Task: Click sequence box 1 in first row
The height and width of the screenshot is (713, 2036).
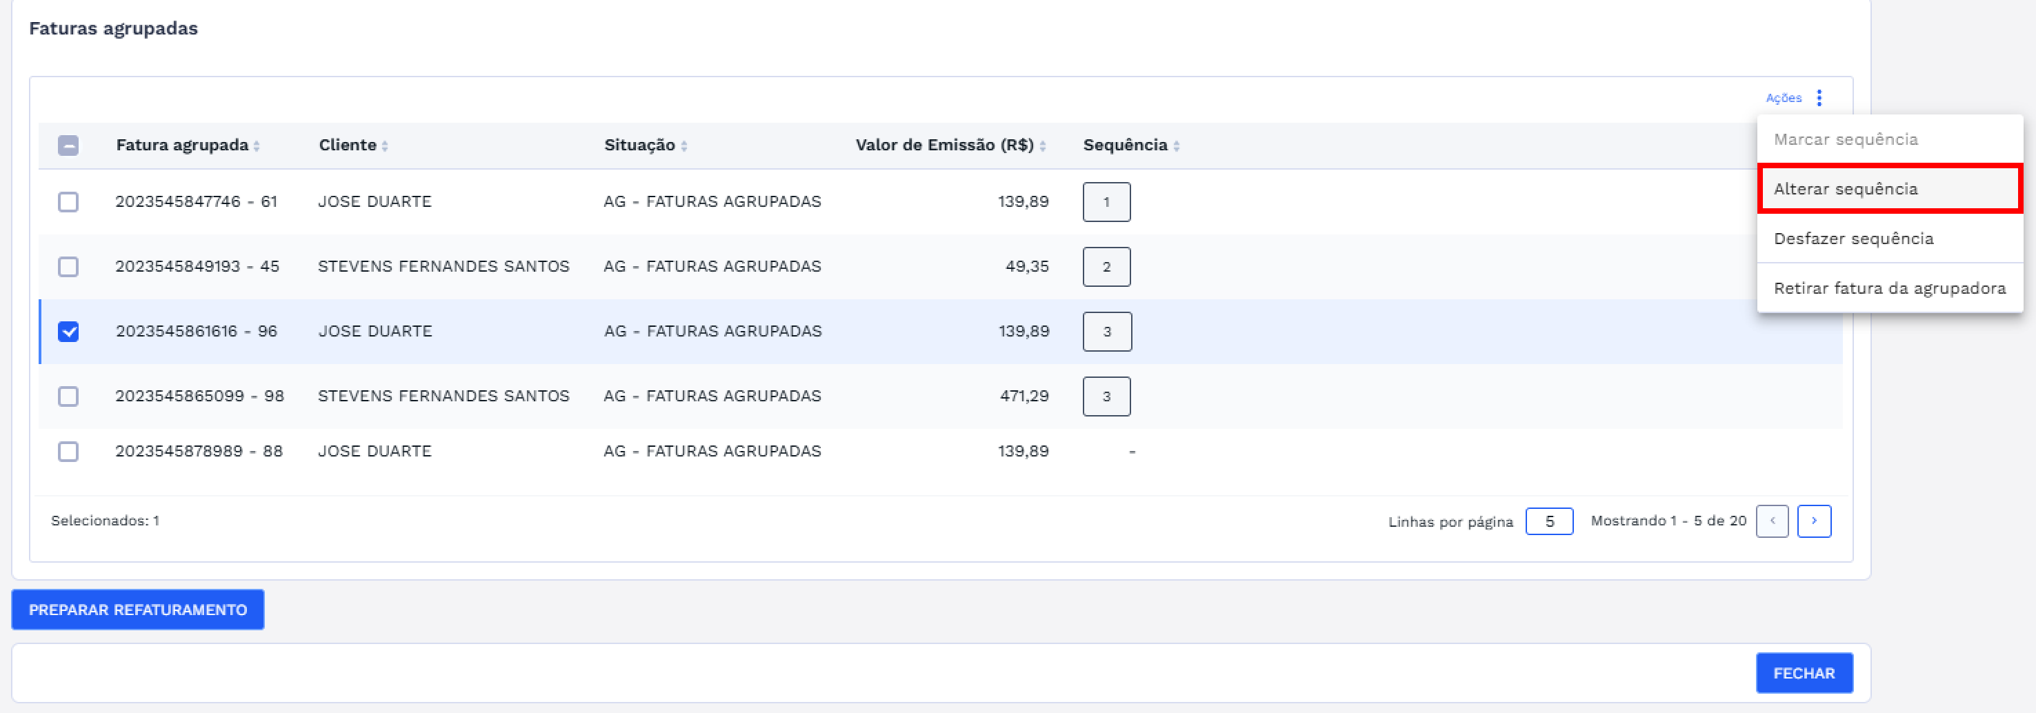Action: pos(1106,202)
